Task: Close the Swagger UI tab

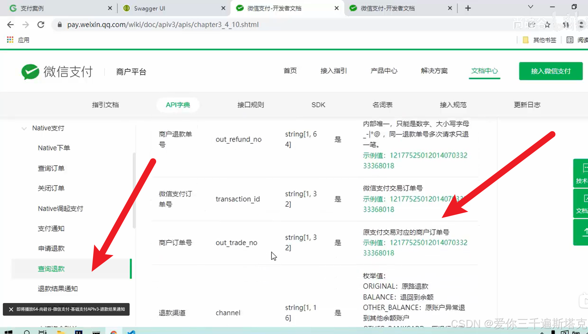Action: coord(223,8)
